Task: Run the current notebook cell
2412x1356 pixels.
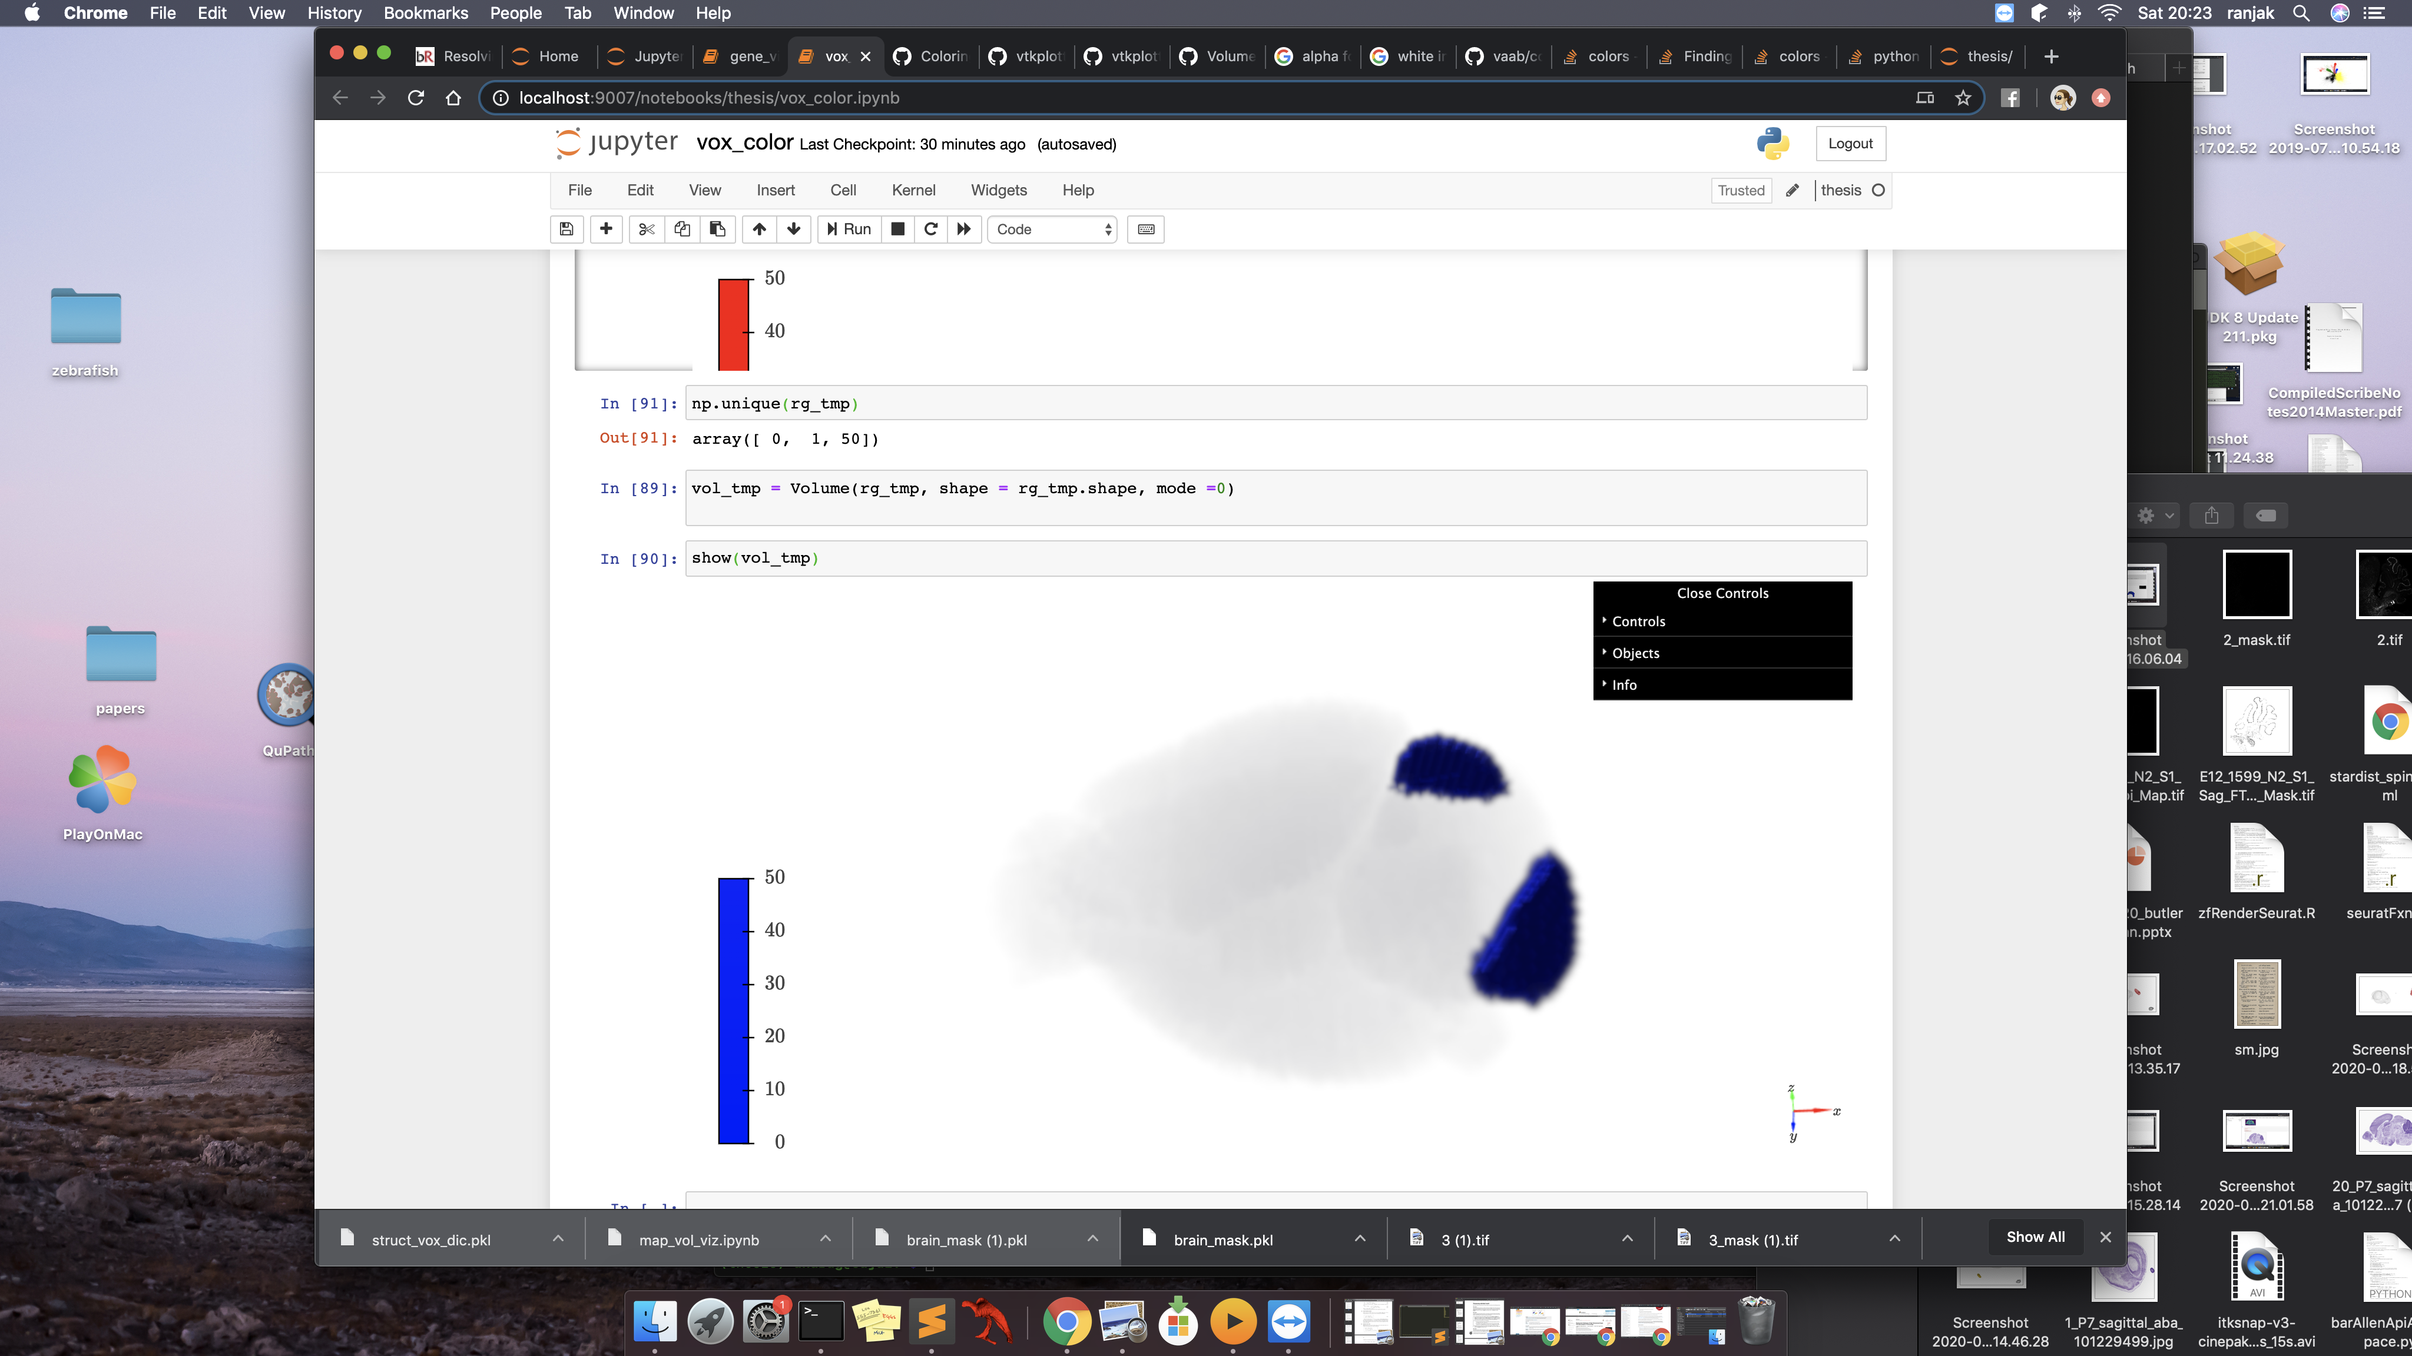Action: coord(849,230)
